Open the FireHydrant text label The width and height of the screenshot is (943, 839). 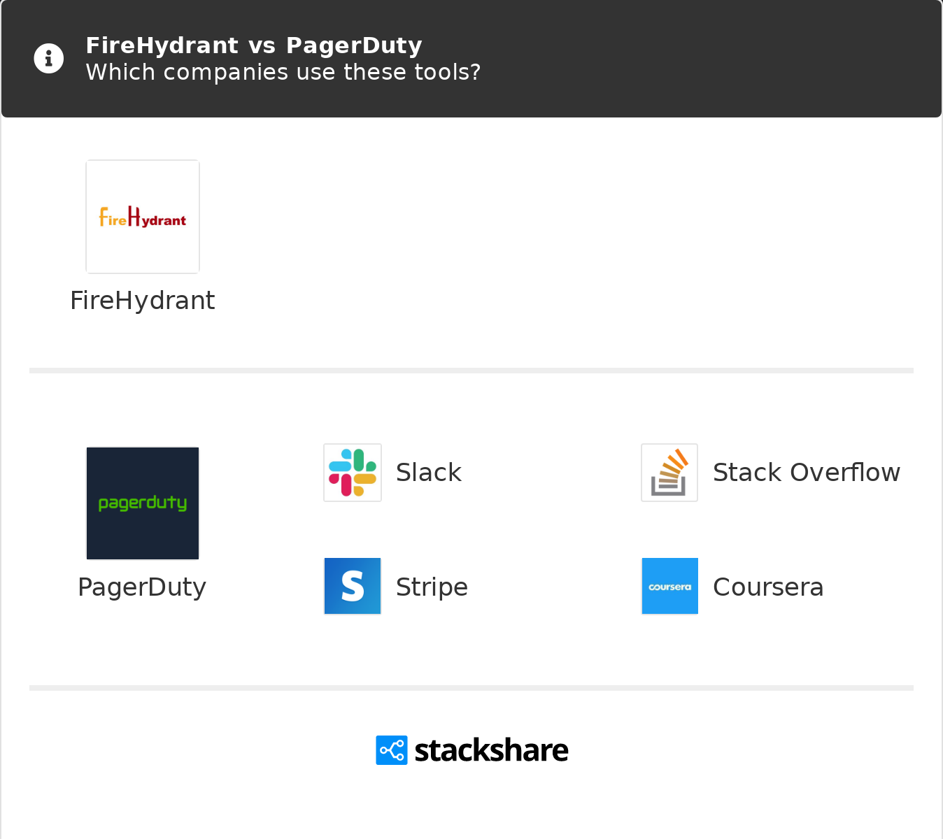143,301
